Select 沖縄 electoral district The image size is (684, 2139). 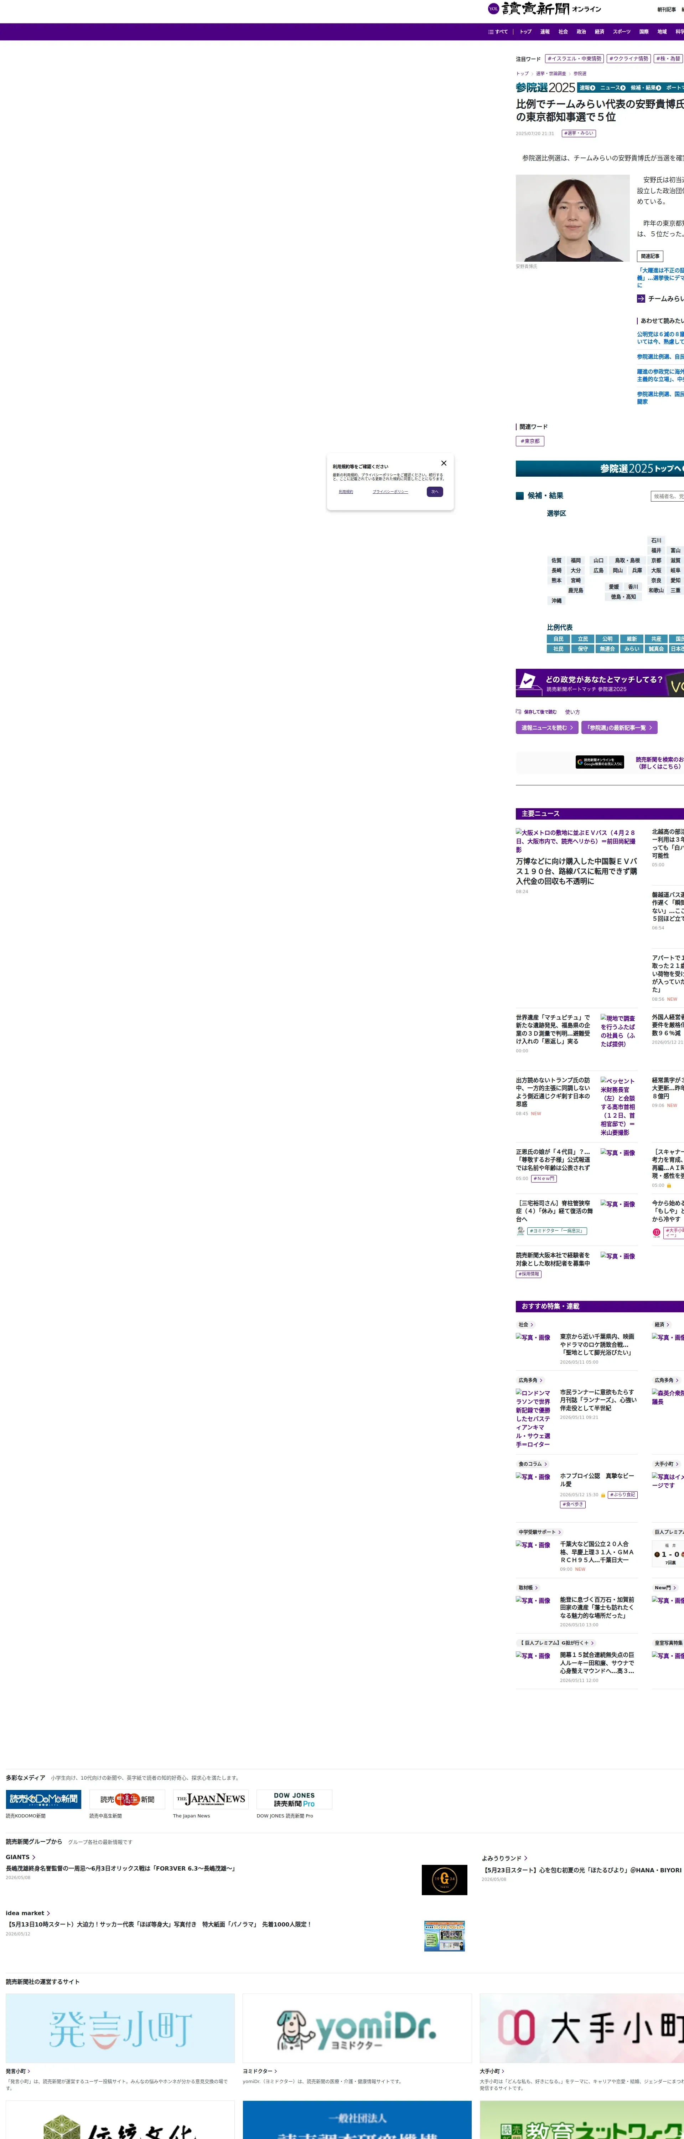(556, 600)
